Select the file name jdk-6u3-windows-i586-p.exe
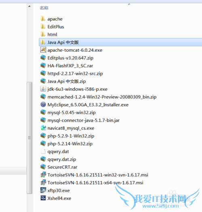Viewport: 202px width, 212px height. pyautogui.click(x=78, y=89)
